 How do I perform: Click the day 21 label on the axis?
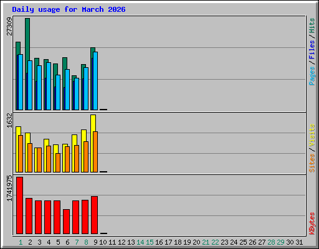206,242
